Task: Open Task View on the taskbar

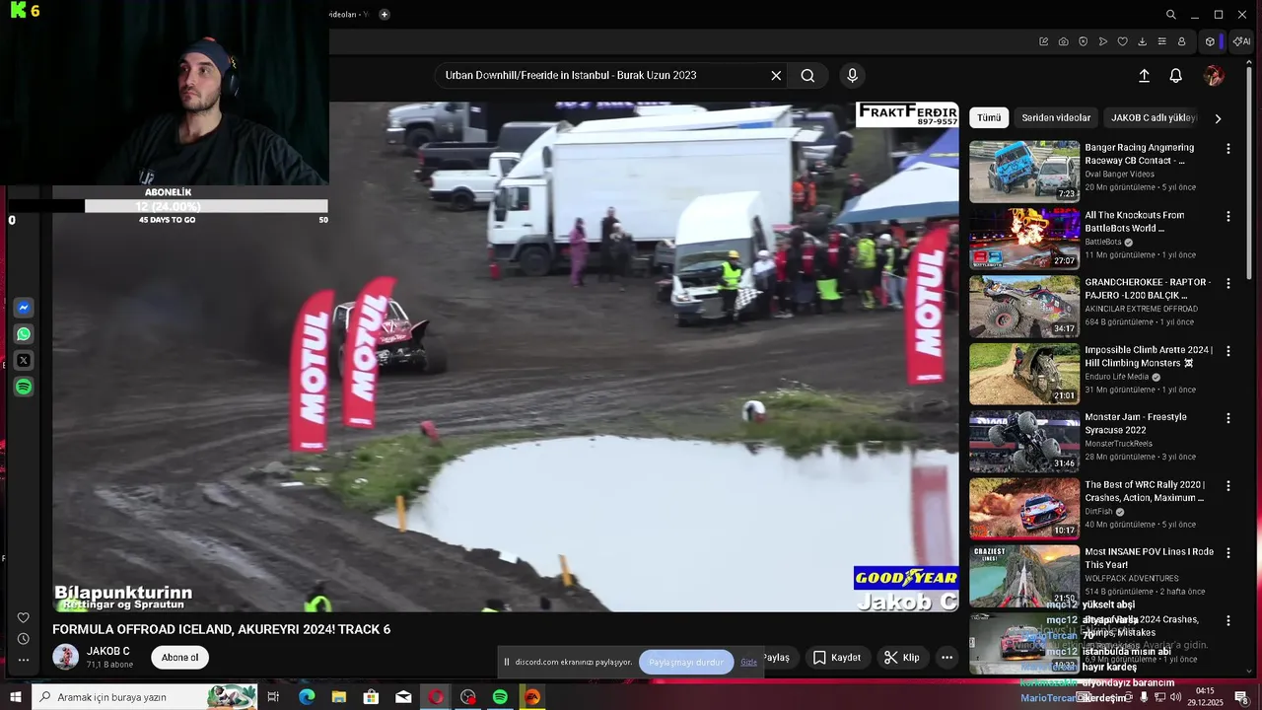Action: coord(273,697)
